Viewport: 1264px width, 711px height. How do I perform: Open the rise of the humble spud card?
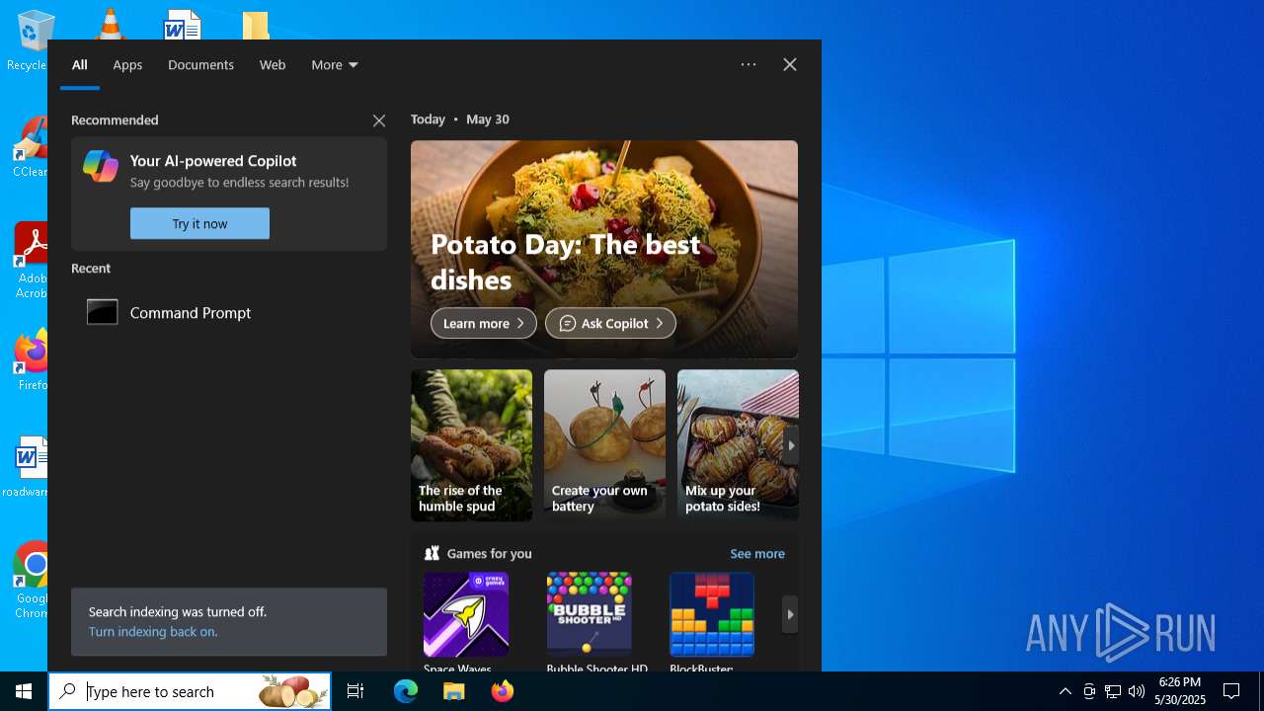[x=471, y=445]
